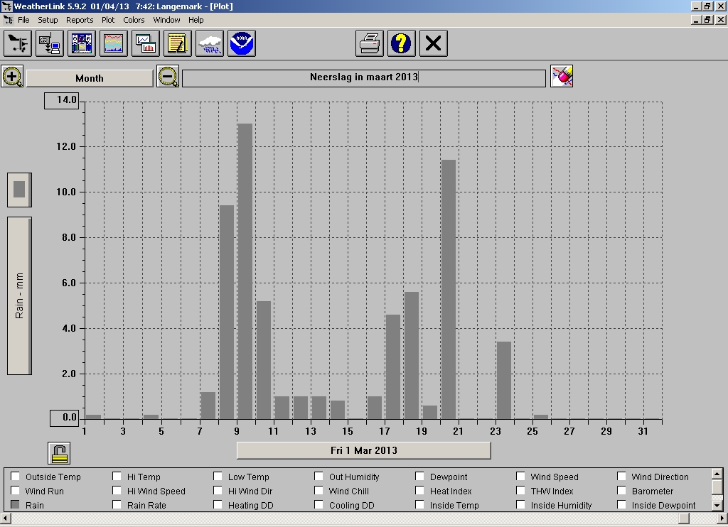Screen dimensions: 728x527
Task: Click the horizontal scrollbar right arrow
Action: (722, 518)
